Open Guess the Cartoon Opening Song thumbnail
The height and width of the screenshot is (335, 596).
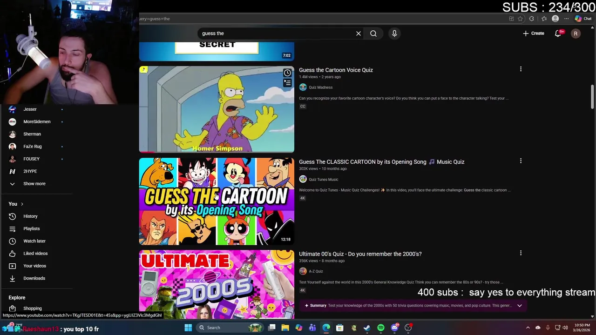(217, 201)
